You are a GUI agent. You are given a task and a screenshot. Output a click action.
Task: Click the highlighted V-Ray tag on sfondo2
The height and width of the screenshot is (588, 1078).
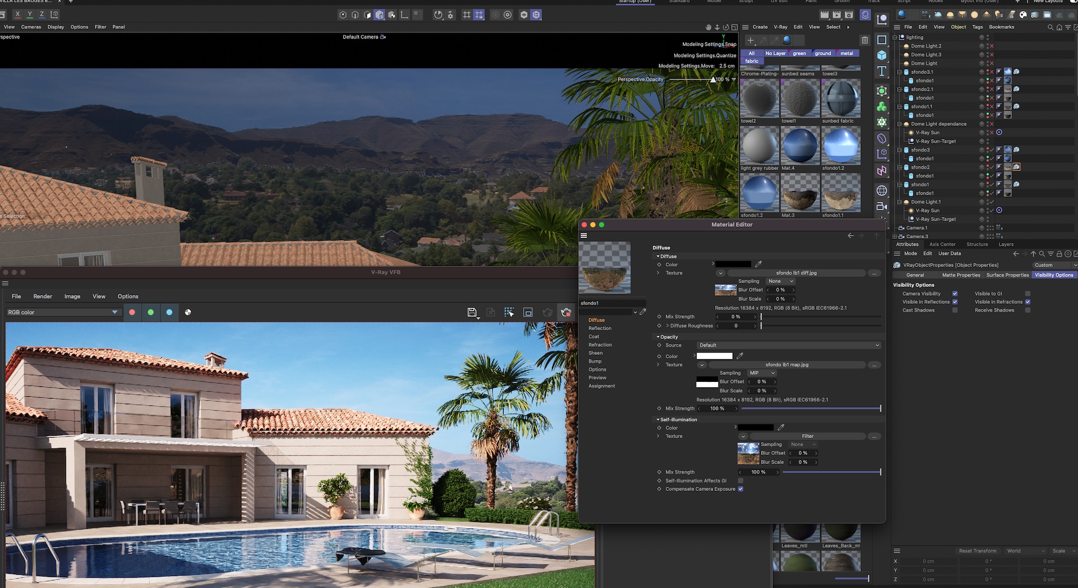tap(1016, 167)
